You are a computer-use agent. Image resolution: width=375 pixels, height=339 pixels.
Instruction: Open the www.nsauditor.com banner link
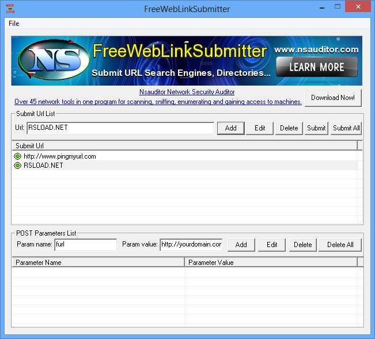point(316,49)
